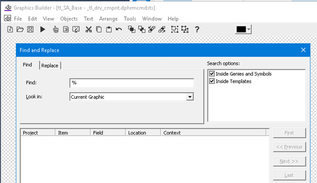Click the Paste clipboard icon
317x183 pixels.
[x=109, y=30]
